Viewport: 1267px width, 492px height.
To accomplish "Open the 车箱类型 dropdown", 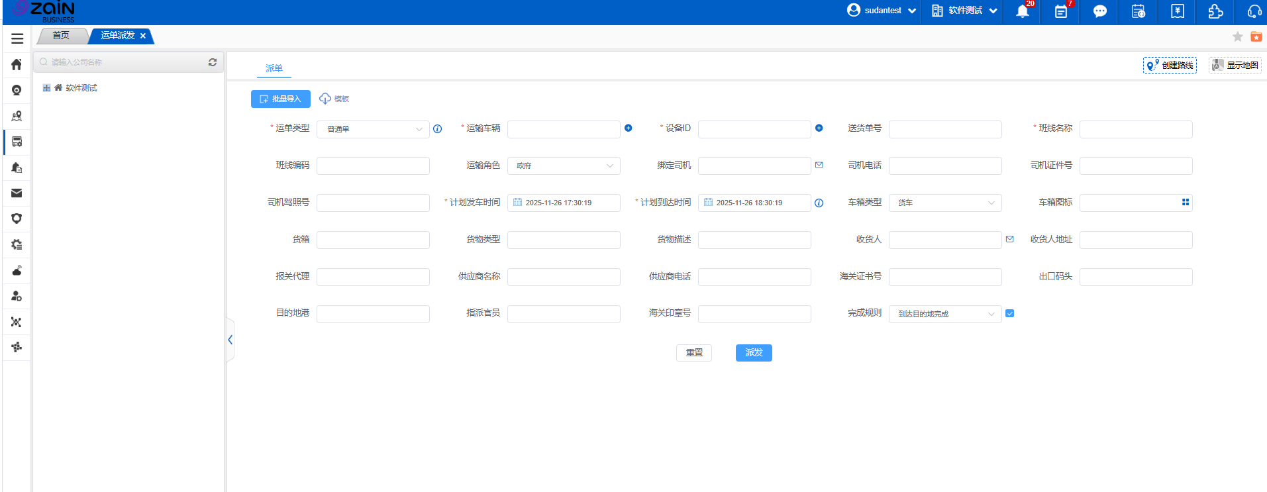I will (945, 203).
